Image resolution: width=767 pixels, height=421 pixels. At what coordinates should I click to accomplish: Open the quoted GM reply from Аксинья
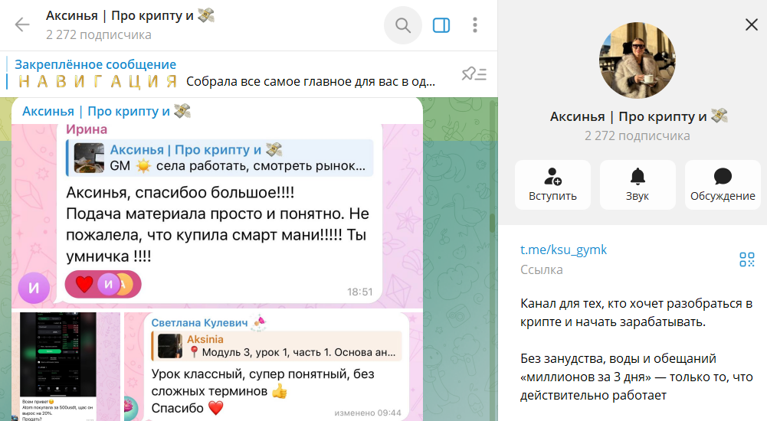pos(220,158)
